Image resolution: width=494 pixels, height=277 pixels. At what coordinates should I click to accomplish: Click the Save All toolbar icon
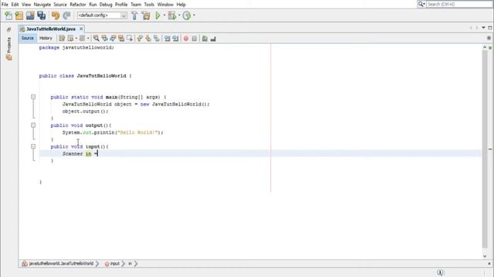pos(41,15)
